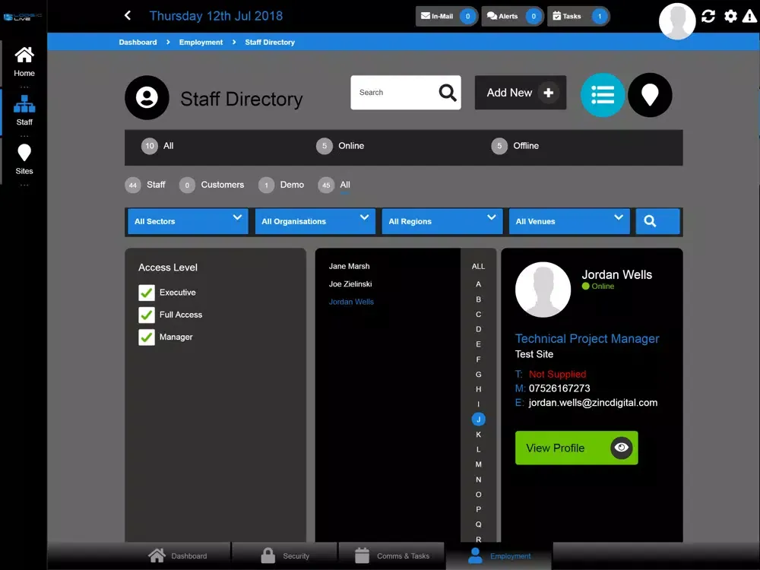Click the eye icon on View Profile

(621, 448)
